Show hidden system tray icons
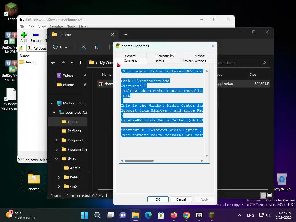Viewport: 296px width, 222px height. pos(240,215)
